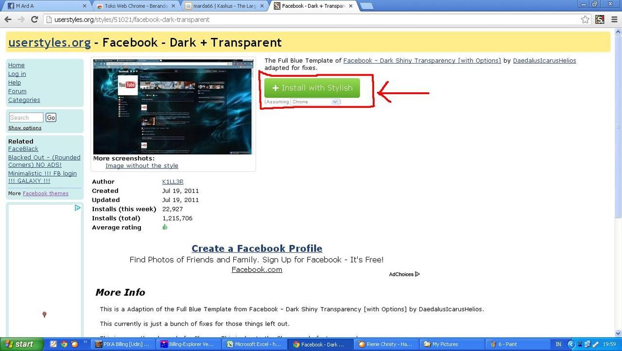The width and height of the screenshot is (622, 351).
Task: Click the Install with Stylish button
Action: 312,88
